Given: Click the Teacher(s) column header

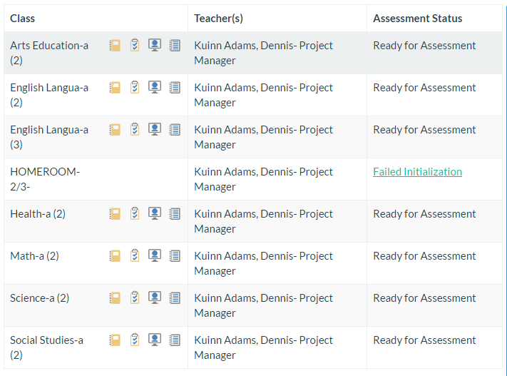Looking at the screenshot, I should pyautogui.click(x=218, y=19).
